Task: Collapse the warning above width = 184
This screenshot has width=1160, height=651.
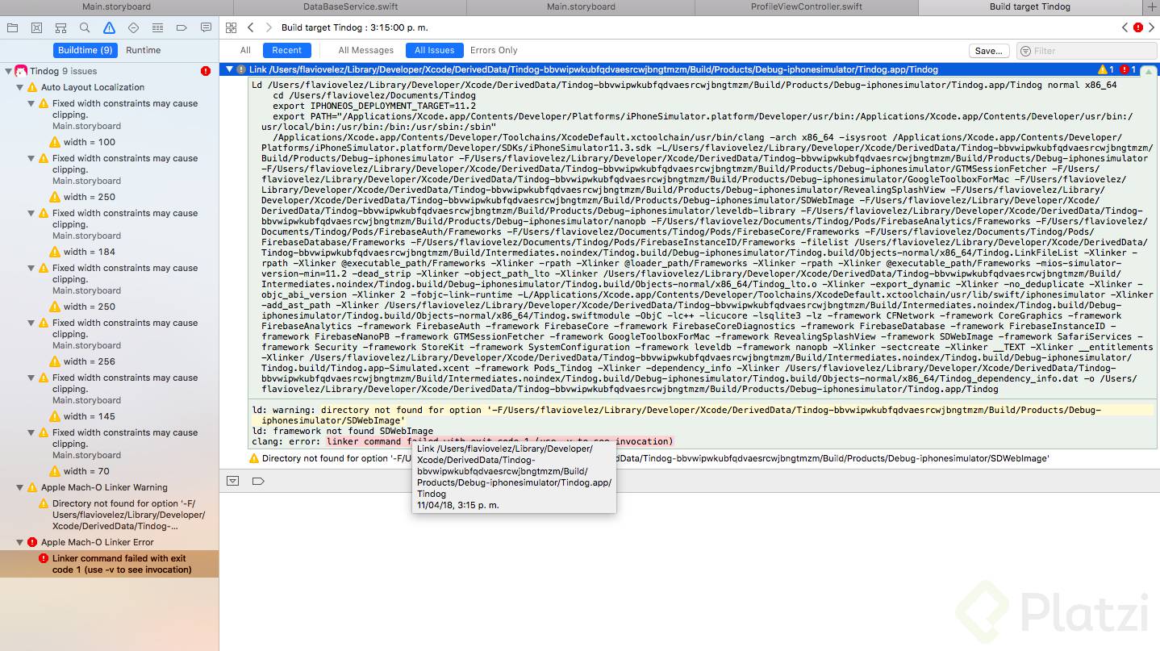Action: [x=31, y=213]
